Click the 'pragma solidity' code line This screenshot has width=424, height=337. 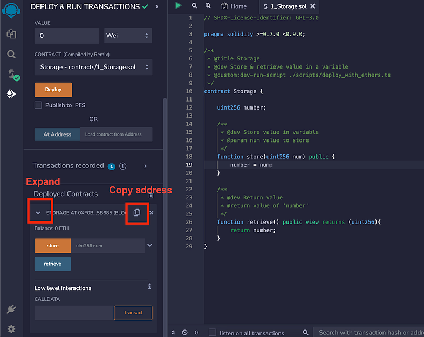(255, 34)
